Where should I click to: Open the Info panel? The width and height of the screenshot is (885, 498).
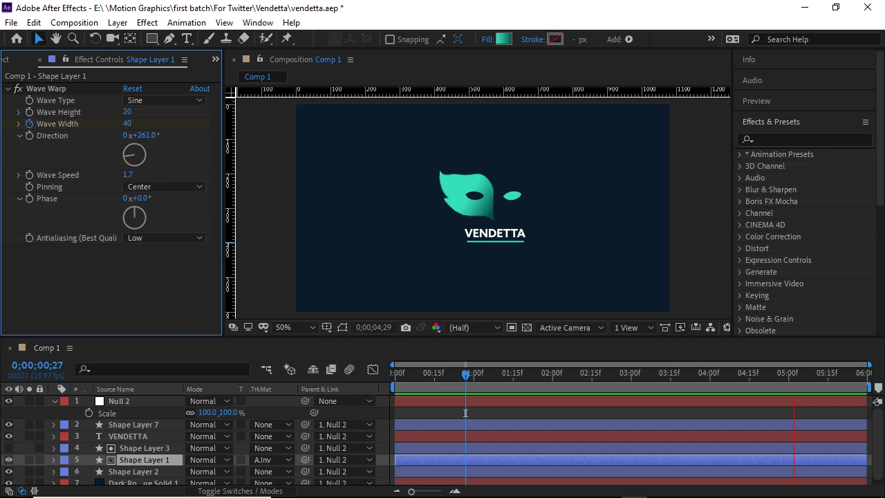click(749, 59)
